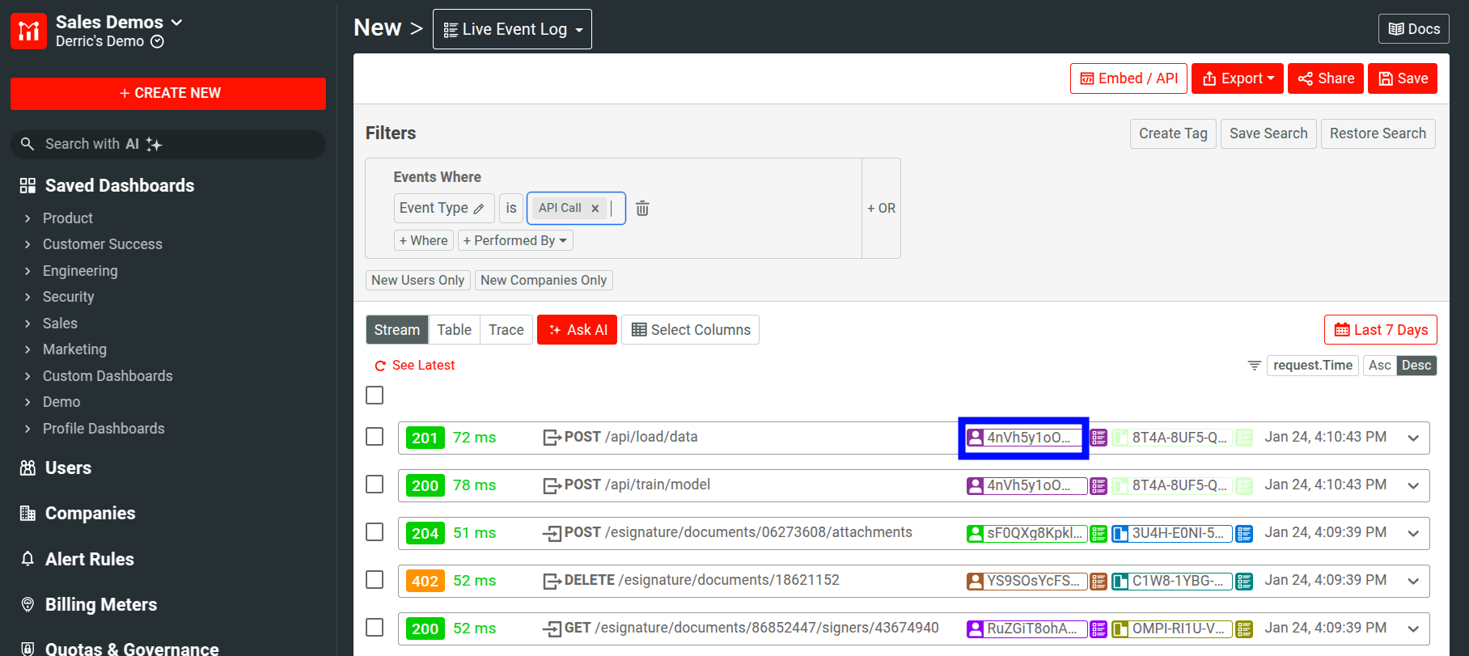Click the Create New button
Screen dimensions: 1469x656
click(x=168, y=93)
